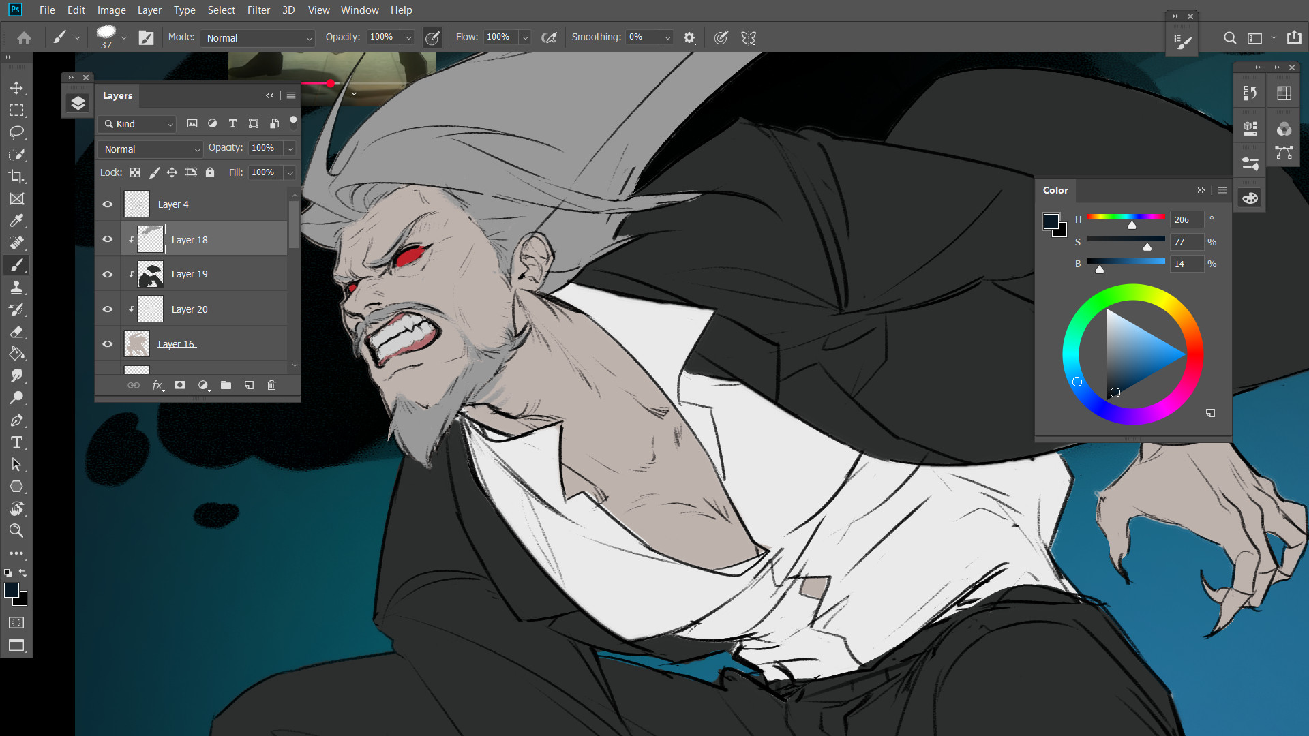Viewport: 1309px width, 736px height.
Task: Select the Paint Bucket tool
Action: click(16, 354)
